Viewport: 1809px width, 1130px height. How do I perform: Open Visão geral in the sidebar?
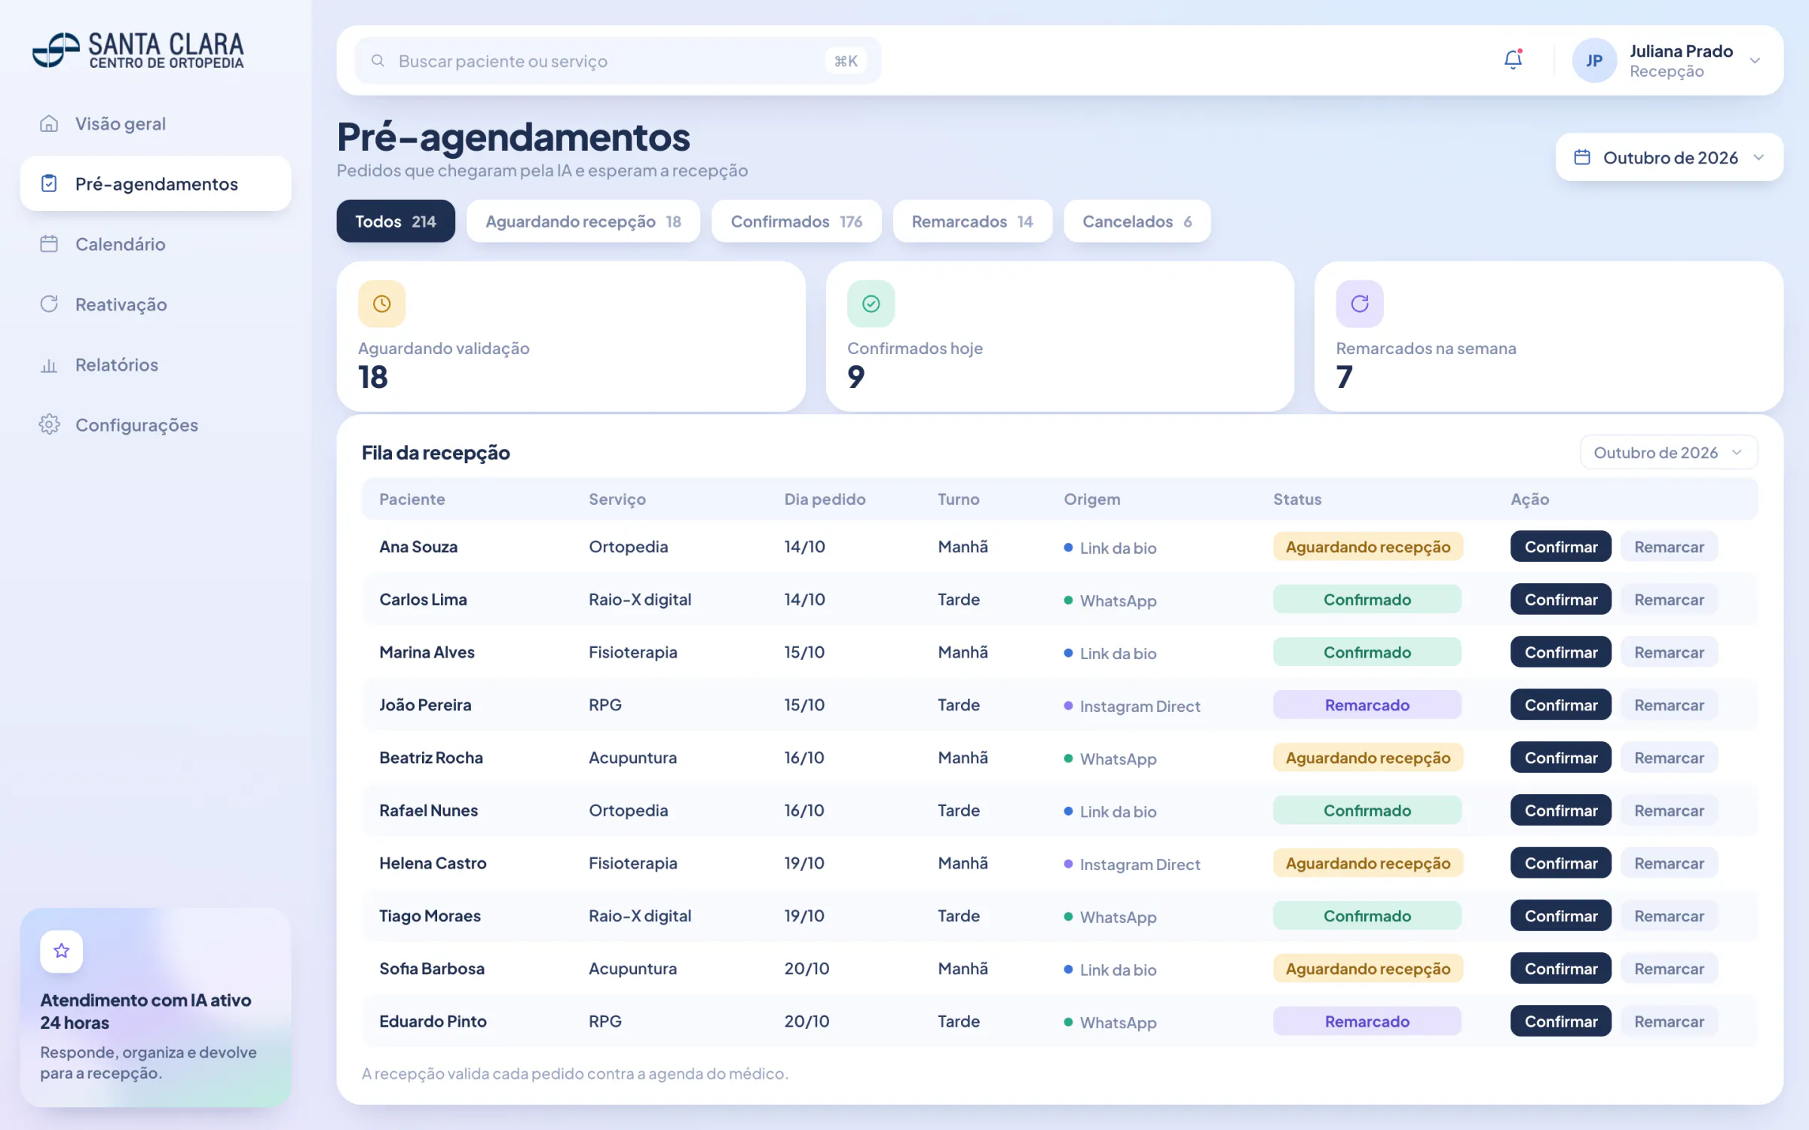(155, 123)
